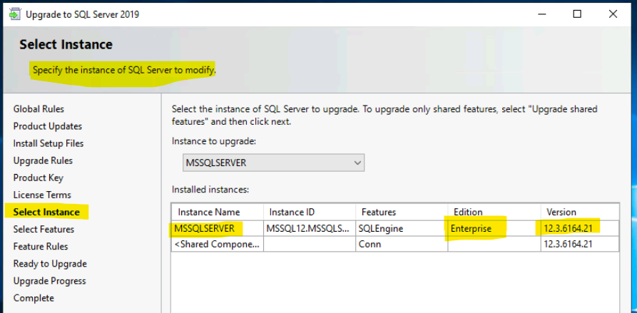Select Product Key step
Image resolution: width=637 pixels, height=313 pixels.
click(x=39, y=178)
